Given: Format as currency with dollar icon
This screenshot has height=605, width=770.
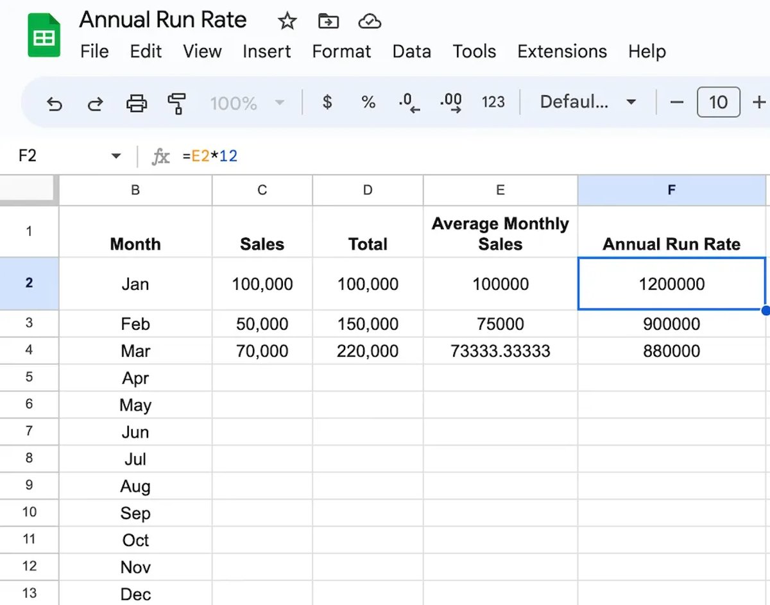Looking at the screenshot, I should pyautogui.click(x=327, y=102).
